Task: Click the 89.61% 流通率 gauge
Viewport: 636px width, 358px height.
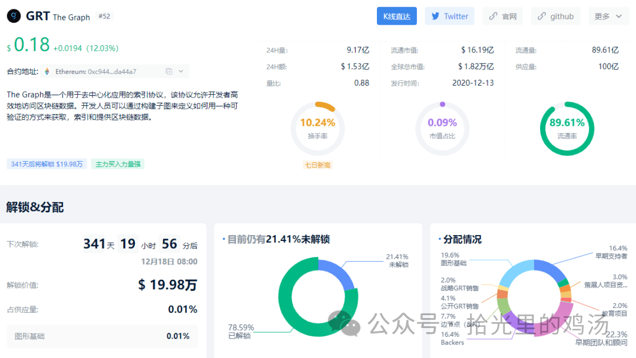Action: click(567, 129)
